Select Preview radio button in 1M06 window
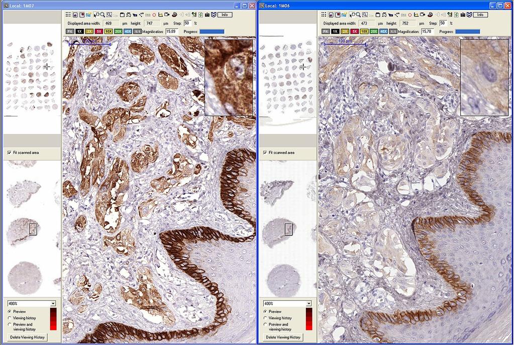Image resolution: width=514 pixels, height=345 pixels. coord(265,311)
